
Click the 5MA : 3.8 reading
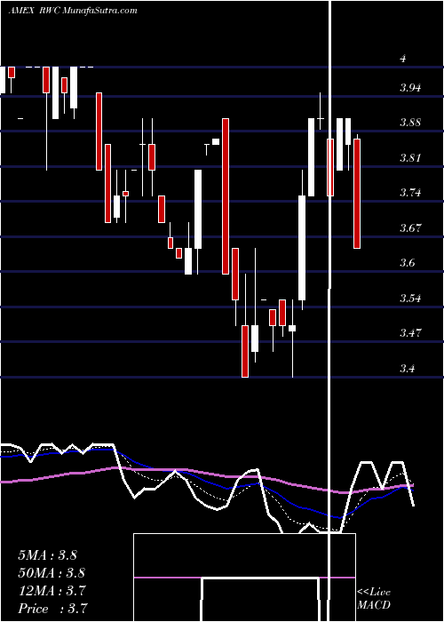[x=47, y=555]
